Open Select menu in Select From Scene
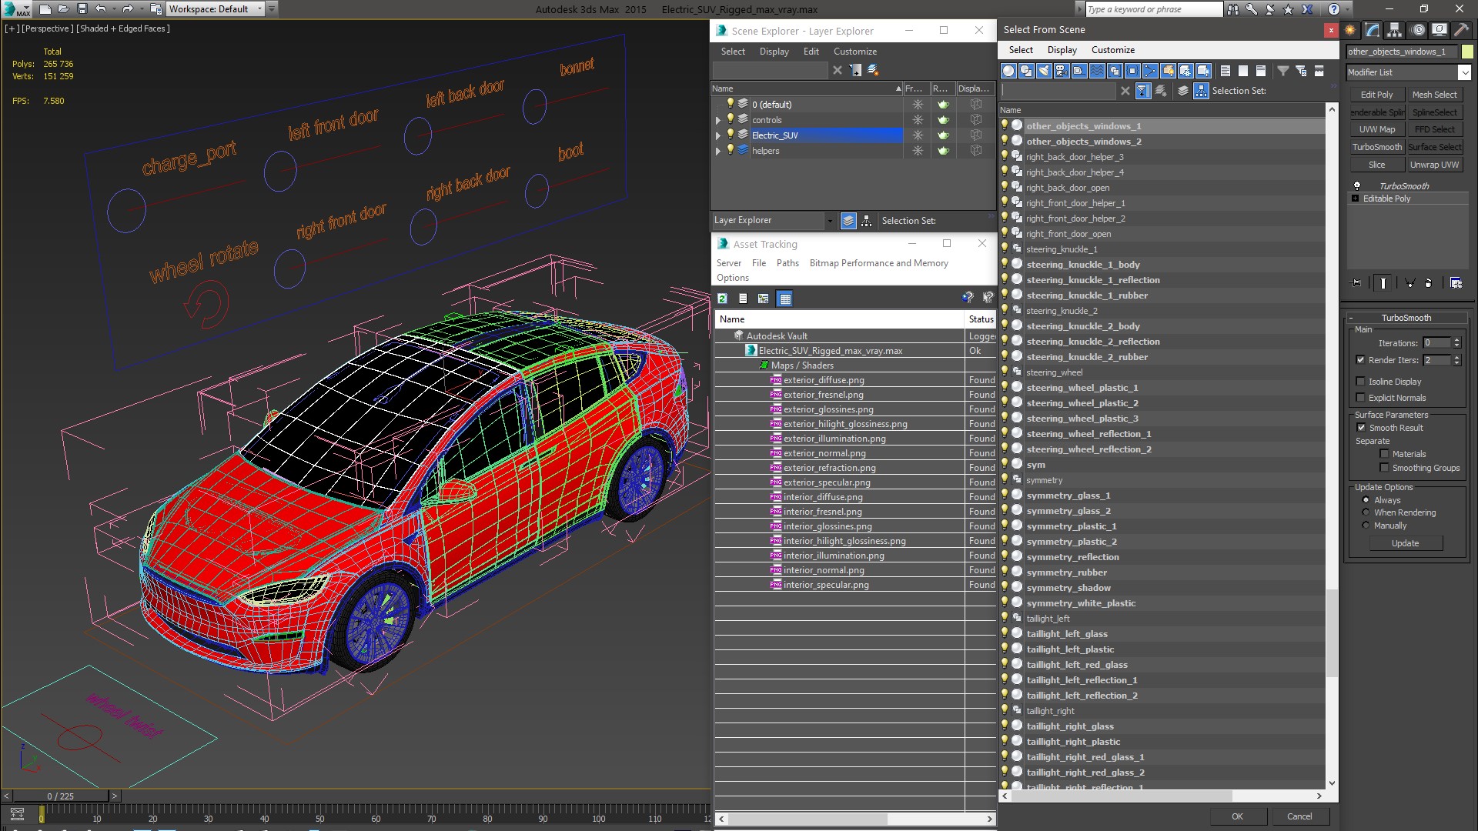This screenshot has height=831, width=1478. click(1021, 50)
